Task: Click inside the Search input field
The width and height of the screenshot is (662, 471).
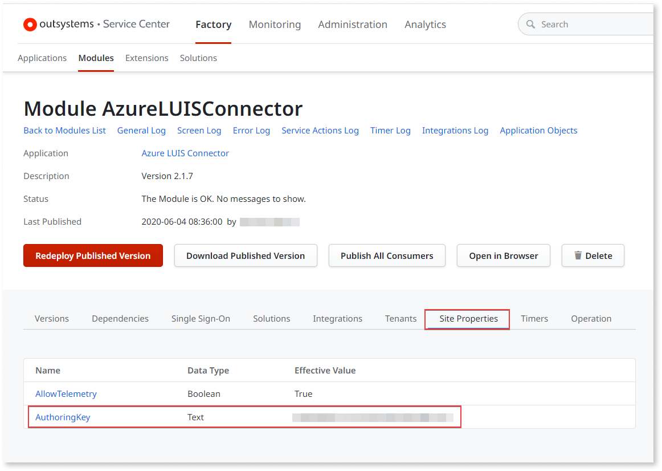Action: point(581,24)
